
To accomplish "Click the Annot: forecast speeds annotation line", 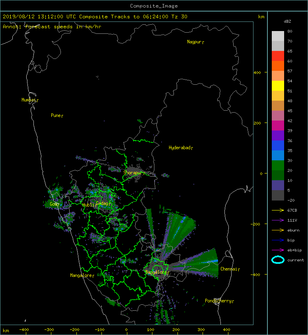I will 52,27.
